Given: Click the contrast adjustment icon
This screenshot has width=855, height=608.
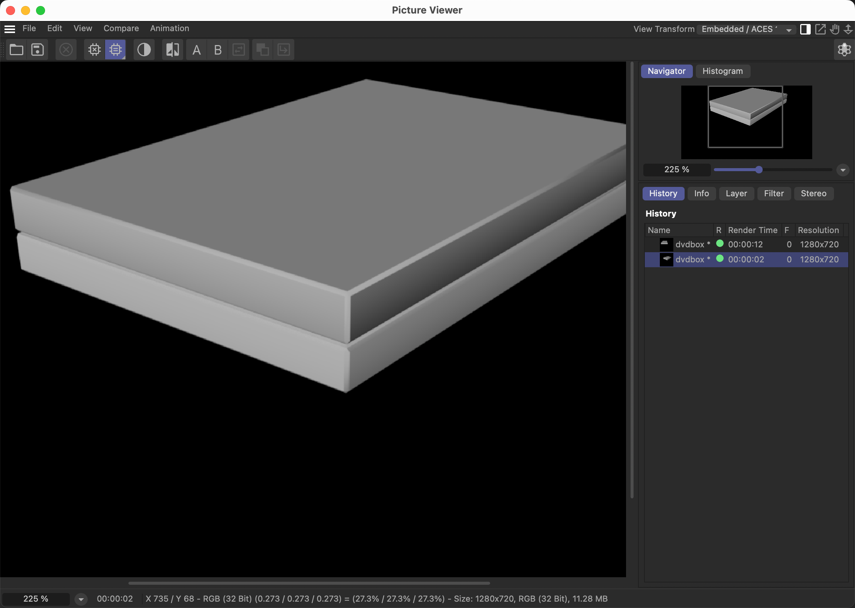Looking at the screenshot, I should [144, 49].
